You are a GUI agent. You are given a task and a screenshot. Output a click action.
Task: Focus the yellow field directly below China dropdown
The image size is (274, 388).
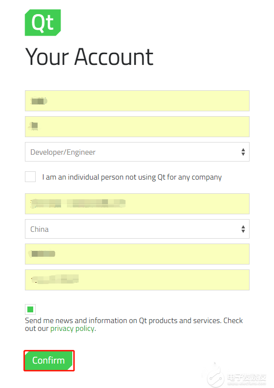137,254
